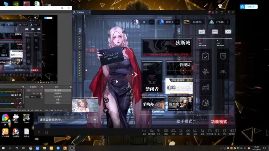Add cubes via plus next to 30918
Screen dimensions: 269x151
tap(177, 22)
